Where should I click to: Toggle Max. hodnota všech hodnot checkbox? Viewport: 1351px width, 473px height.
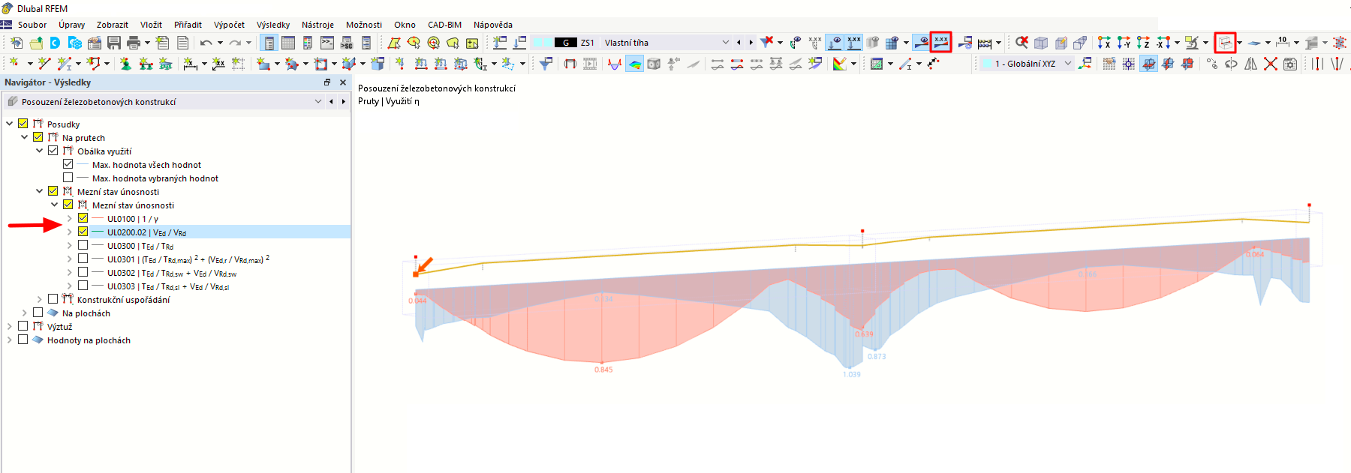[x=68, y=164]
